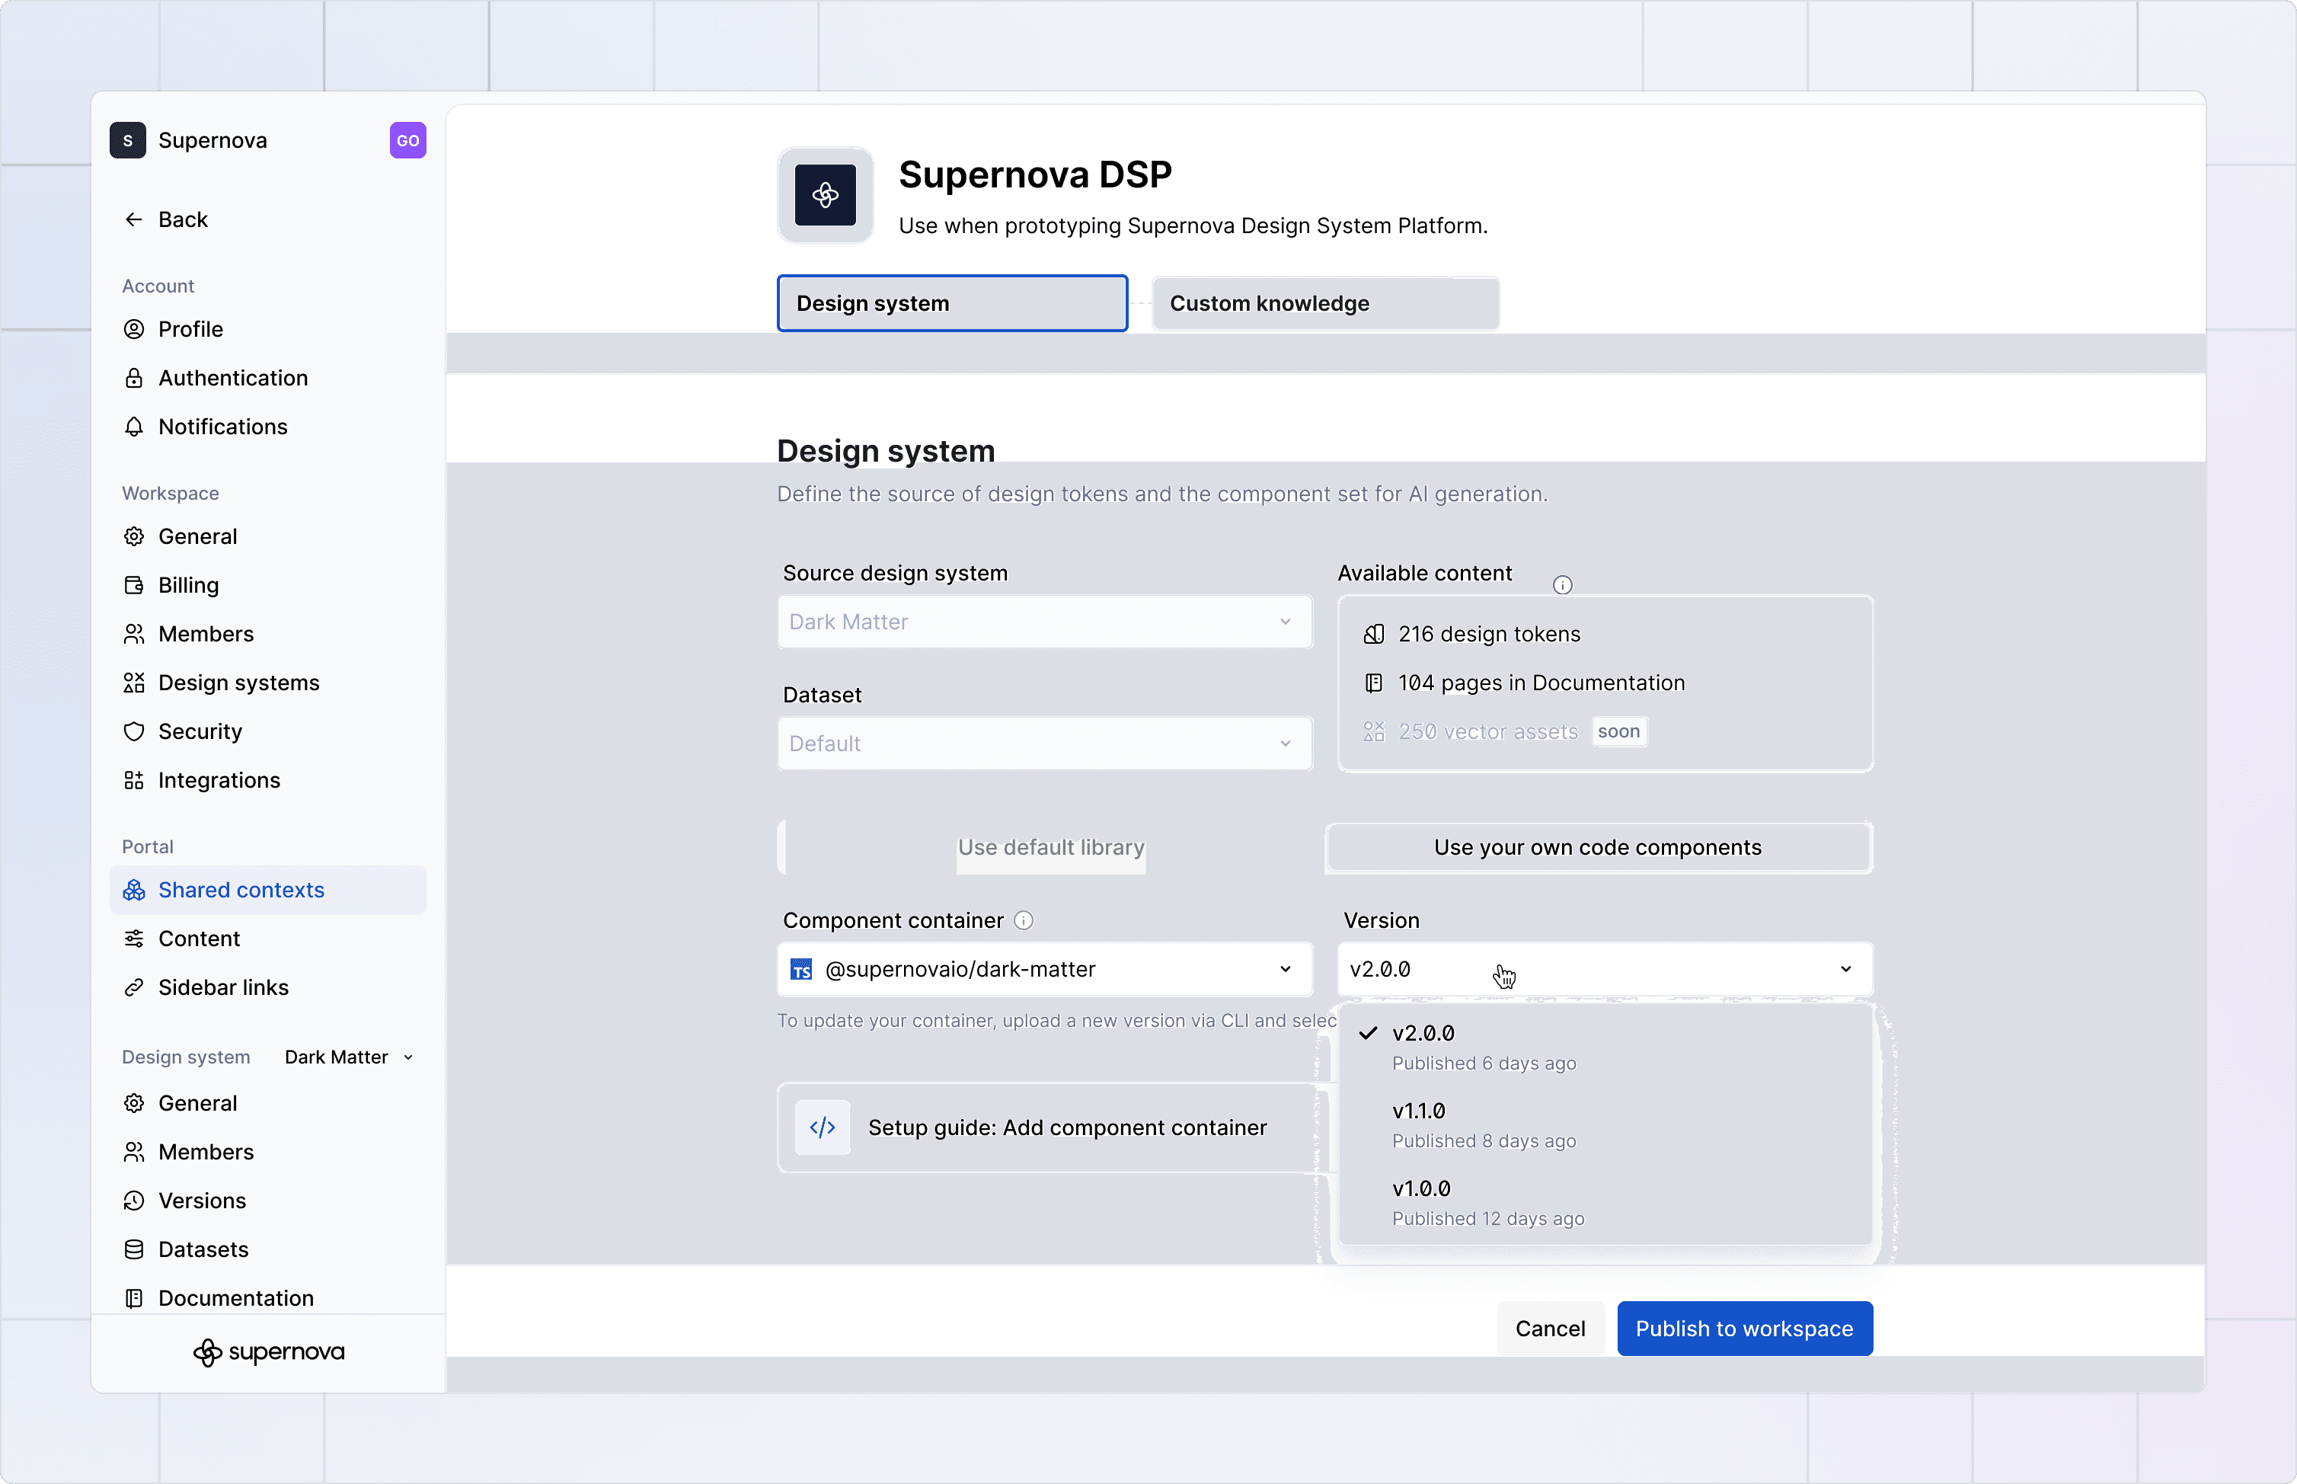Image resolution: width=2297 pixels, height=1484 pixels.
Task: Open the Versions page
Action: [x=268, y=1201]
